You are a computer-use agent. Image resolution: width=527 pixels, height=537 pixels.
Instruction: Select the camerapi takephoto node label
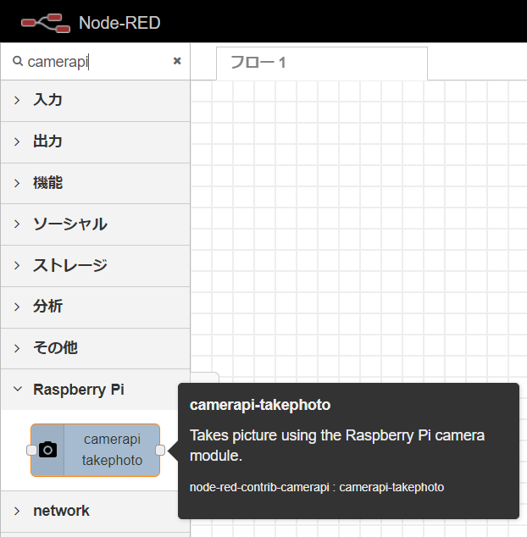pos(112,450)
